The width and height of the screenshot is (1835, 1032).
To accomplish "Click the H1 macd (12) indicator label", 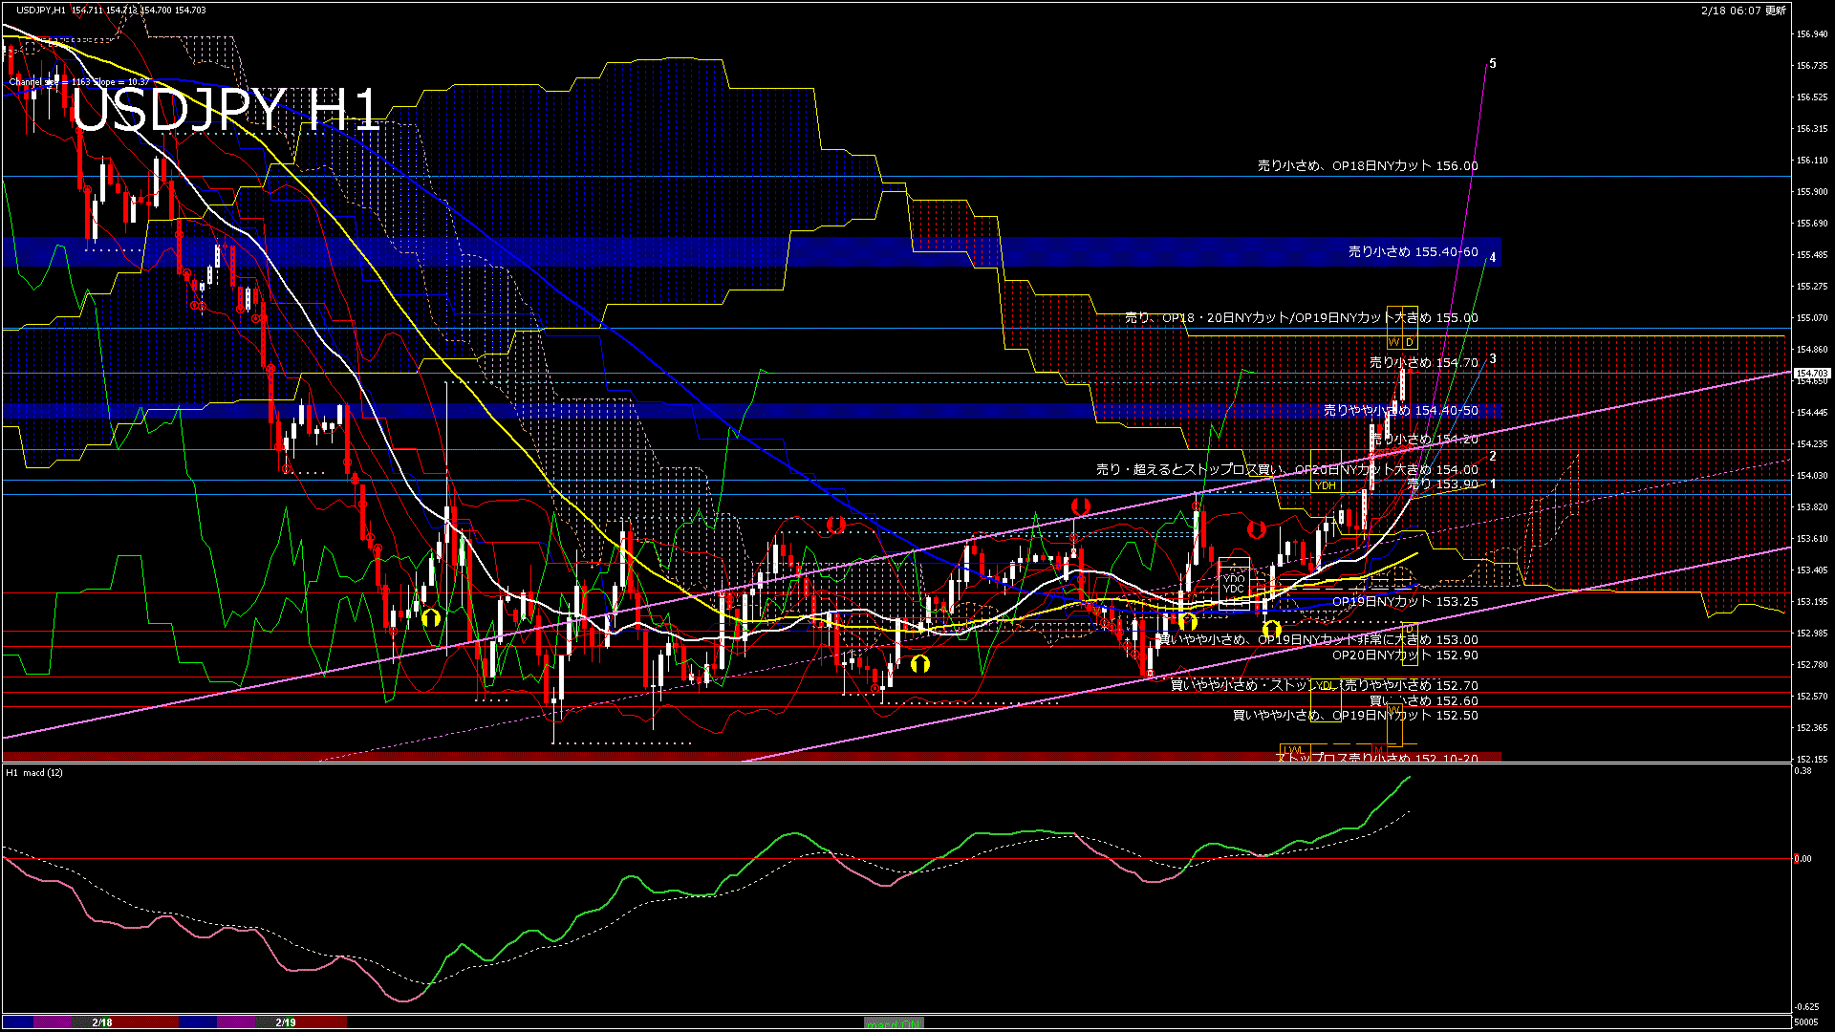I will click(x=34, y=772).
